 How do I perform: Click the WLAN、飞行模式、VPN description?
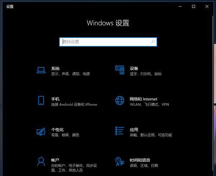point(149,104)
